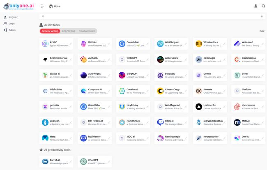The image size is (267, 170).
Task: Click the Sheldon card title
Action: tap(246, 90)
